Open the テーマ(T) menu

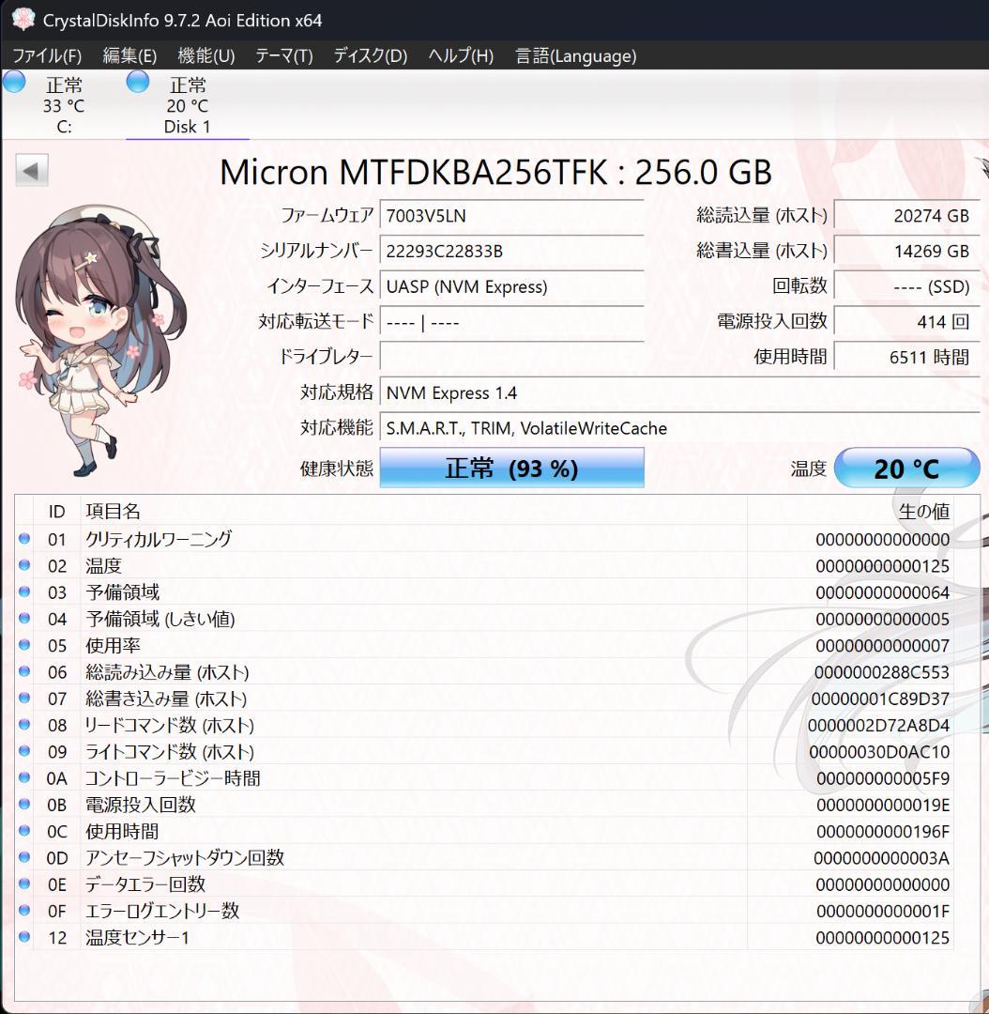click(x=283, y=55)
